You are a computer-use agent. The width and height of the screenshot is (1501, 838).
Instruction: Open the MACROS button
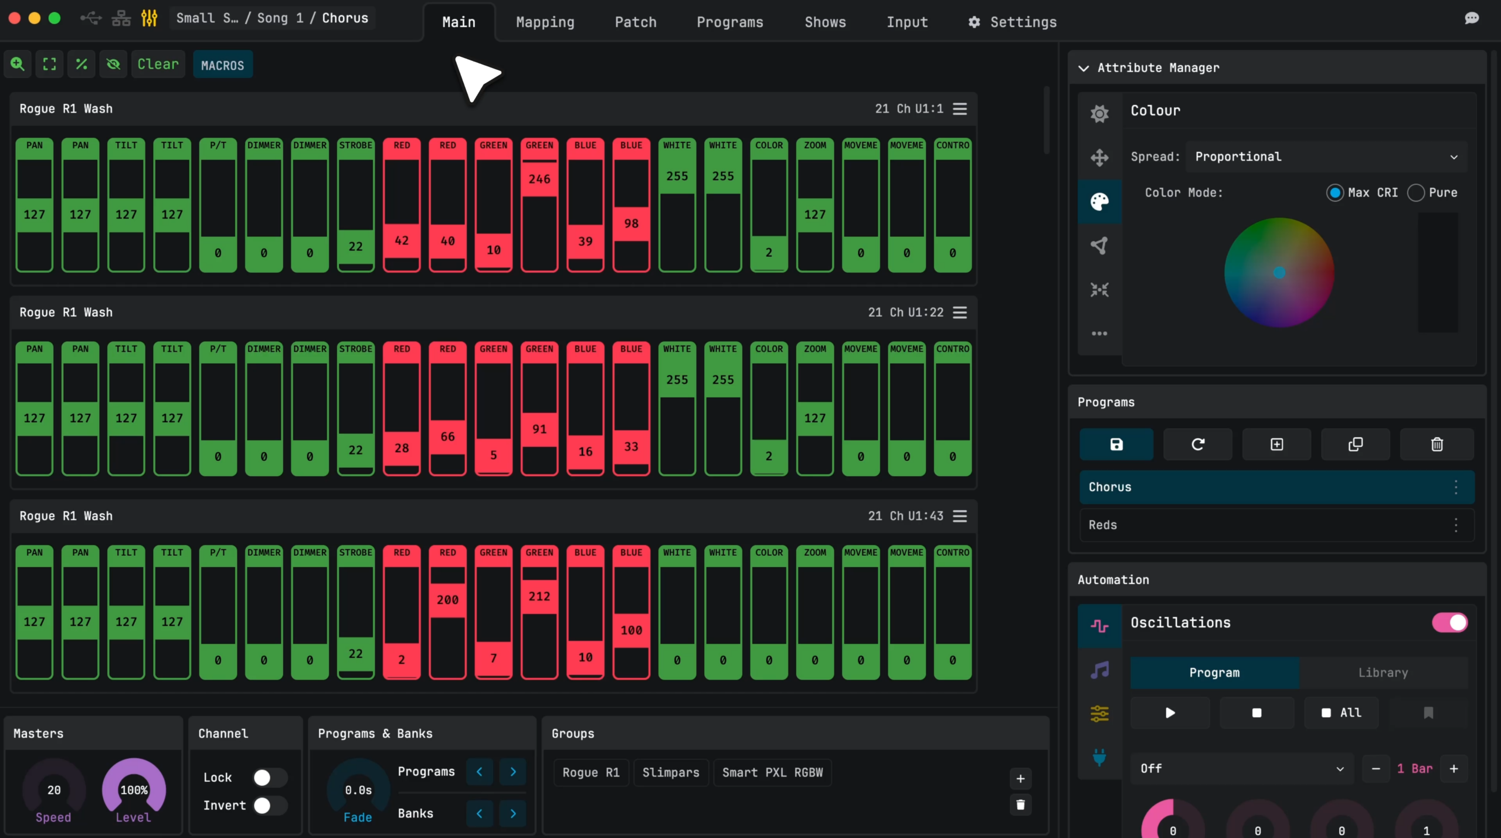223,65
